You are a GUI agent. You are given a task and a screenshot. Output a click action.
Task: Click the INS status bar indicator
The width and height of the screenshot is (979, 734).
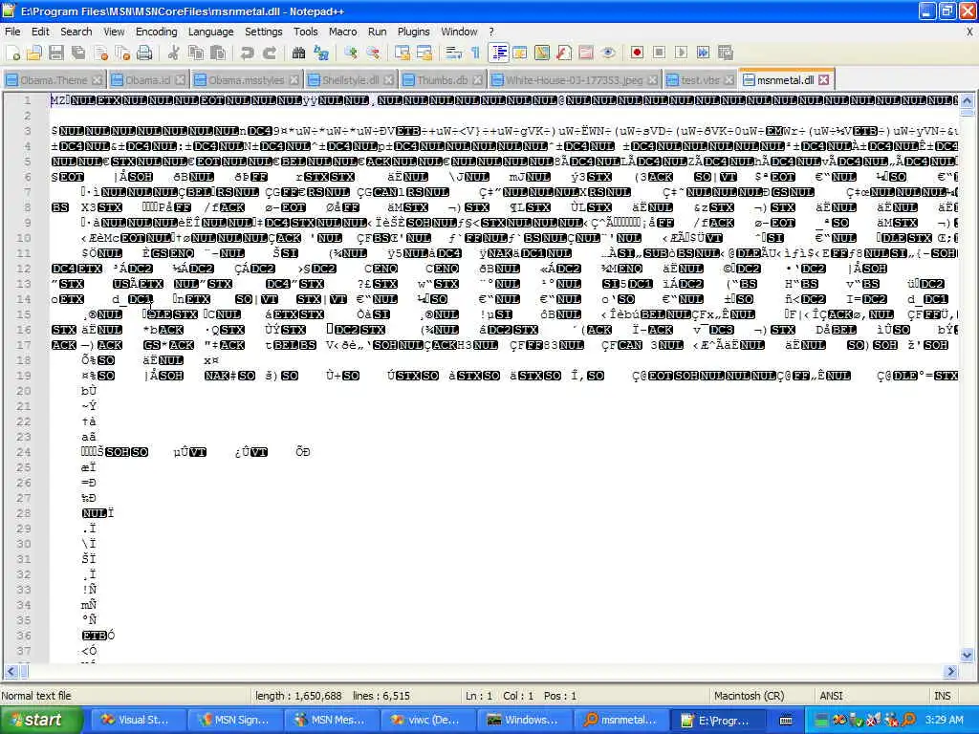pos(942,696)
